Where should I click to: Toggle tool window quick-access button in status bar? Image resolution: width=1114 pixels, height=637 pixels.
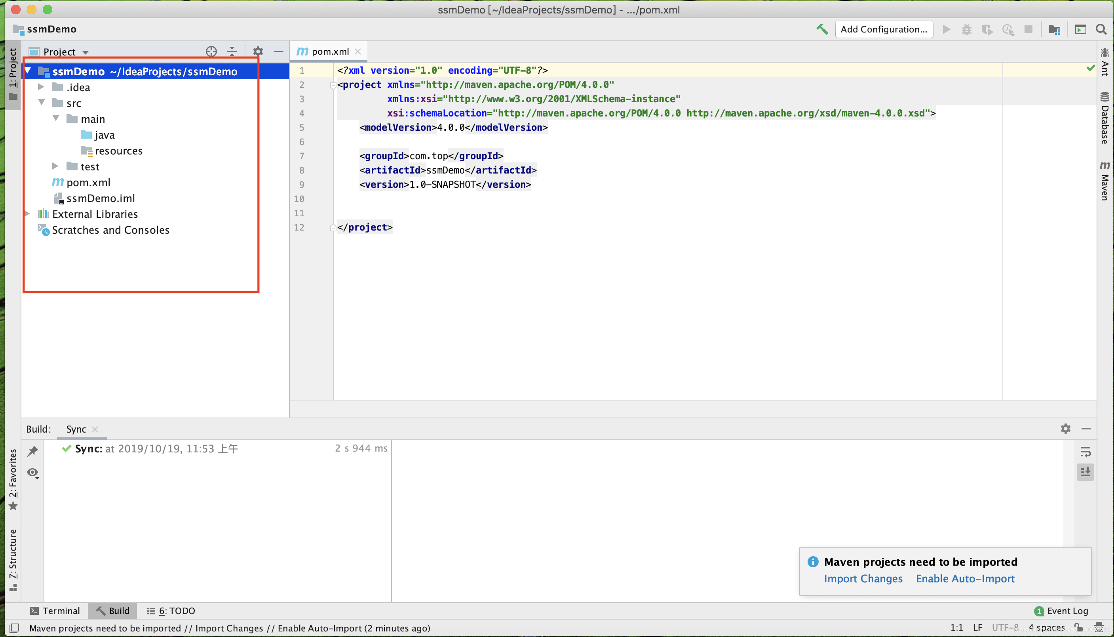(14, 628)
